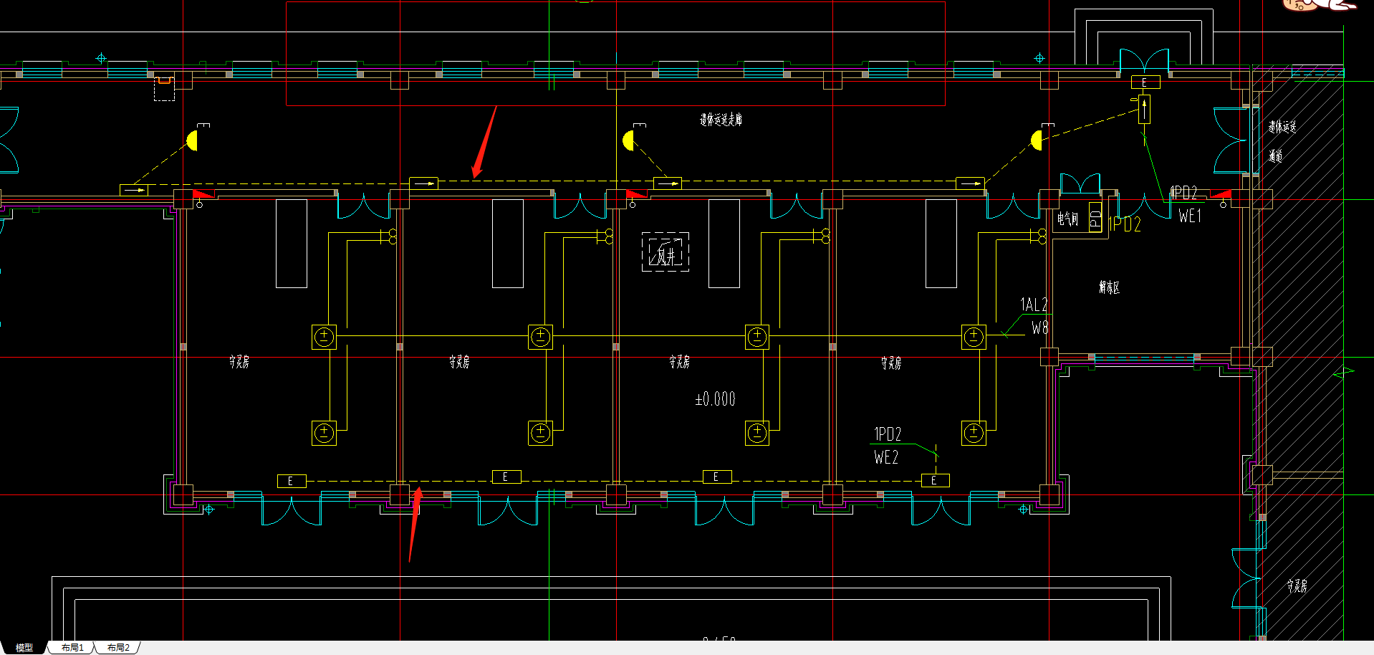Select the lower ceiling lamp right of ±0.000
Screen dimensions: 1374x655
click(x=757, y=433)
